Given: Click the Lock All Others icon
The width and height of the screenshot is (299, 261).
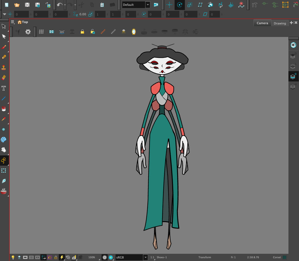Looking at the screenshot, I should [93, 32].
